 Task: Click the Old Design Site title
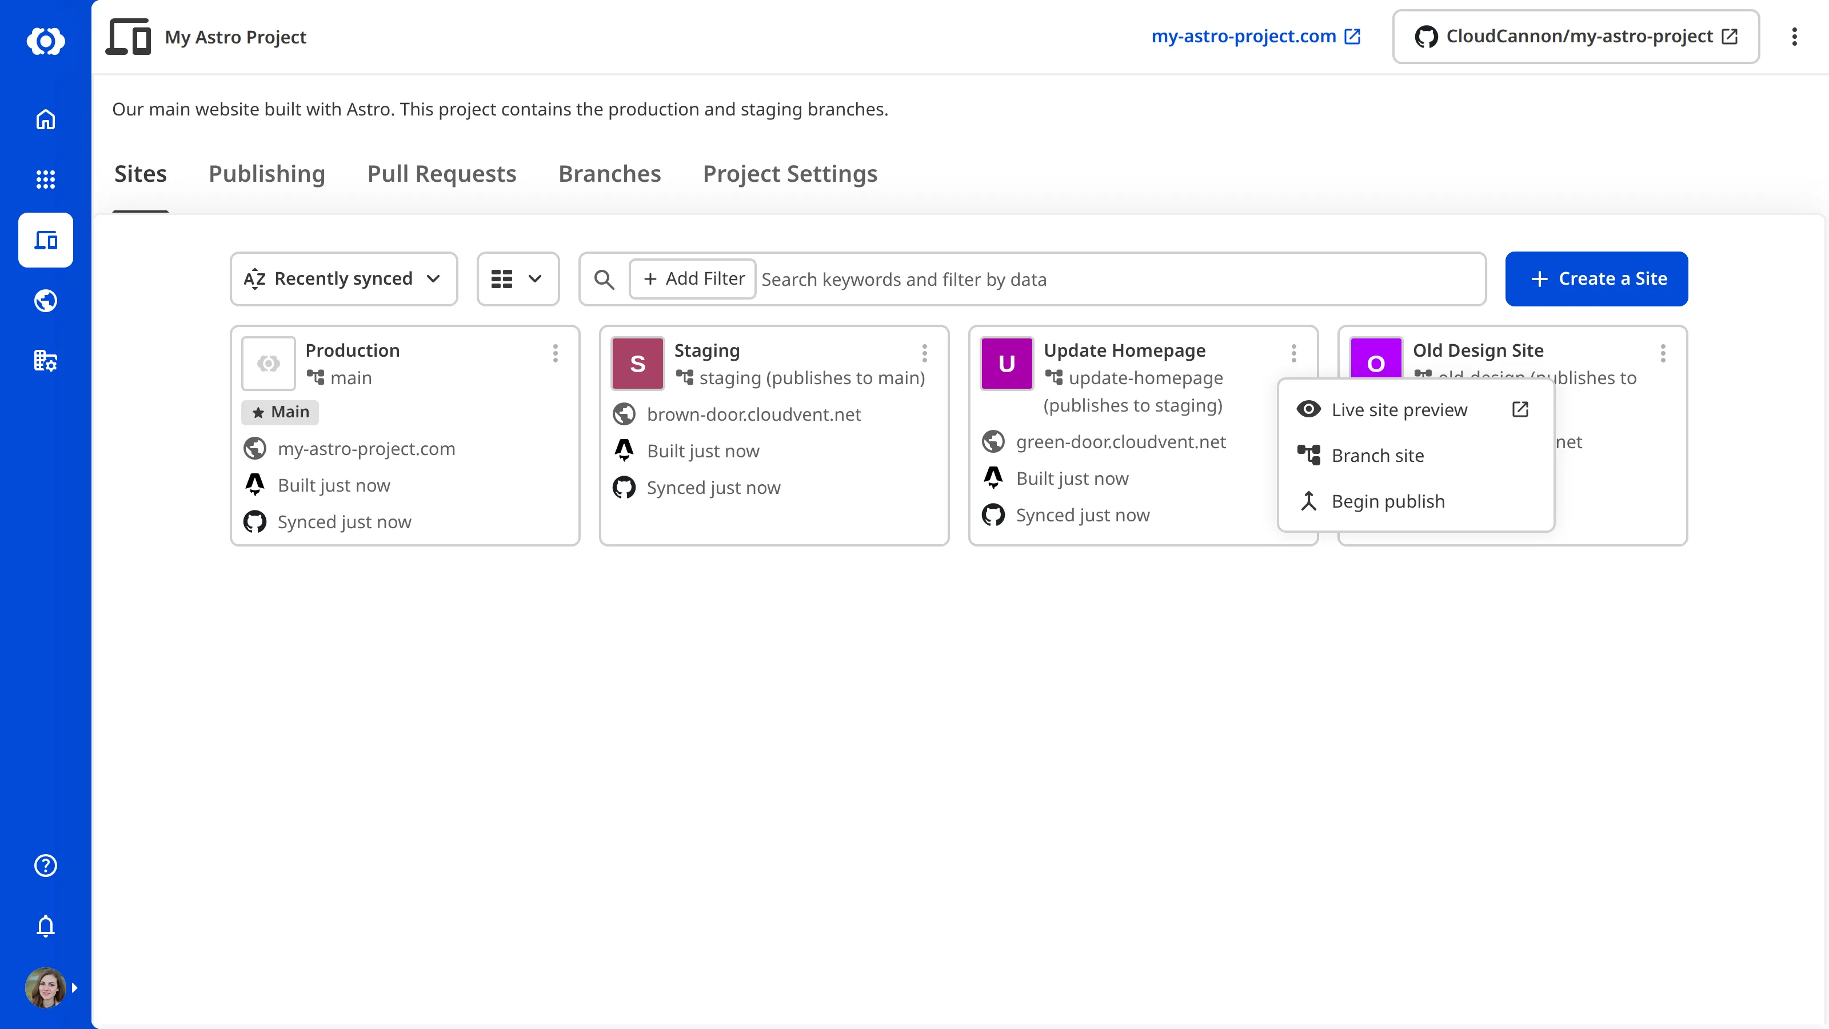coord(1478,350)
